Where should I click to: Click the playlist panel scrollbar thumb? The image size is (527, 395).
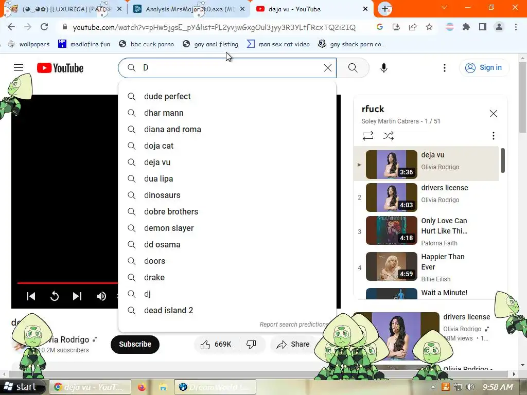coord(503,160)
